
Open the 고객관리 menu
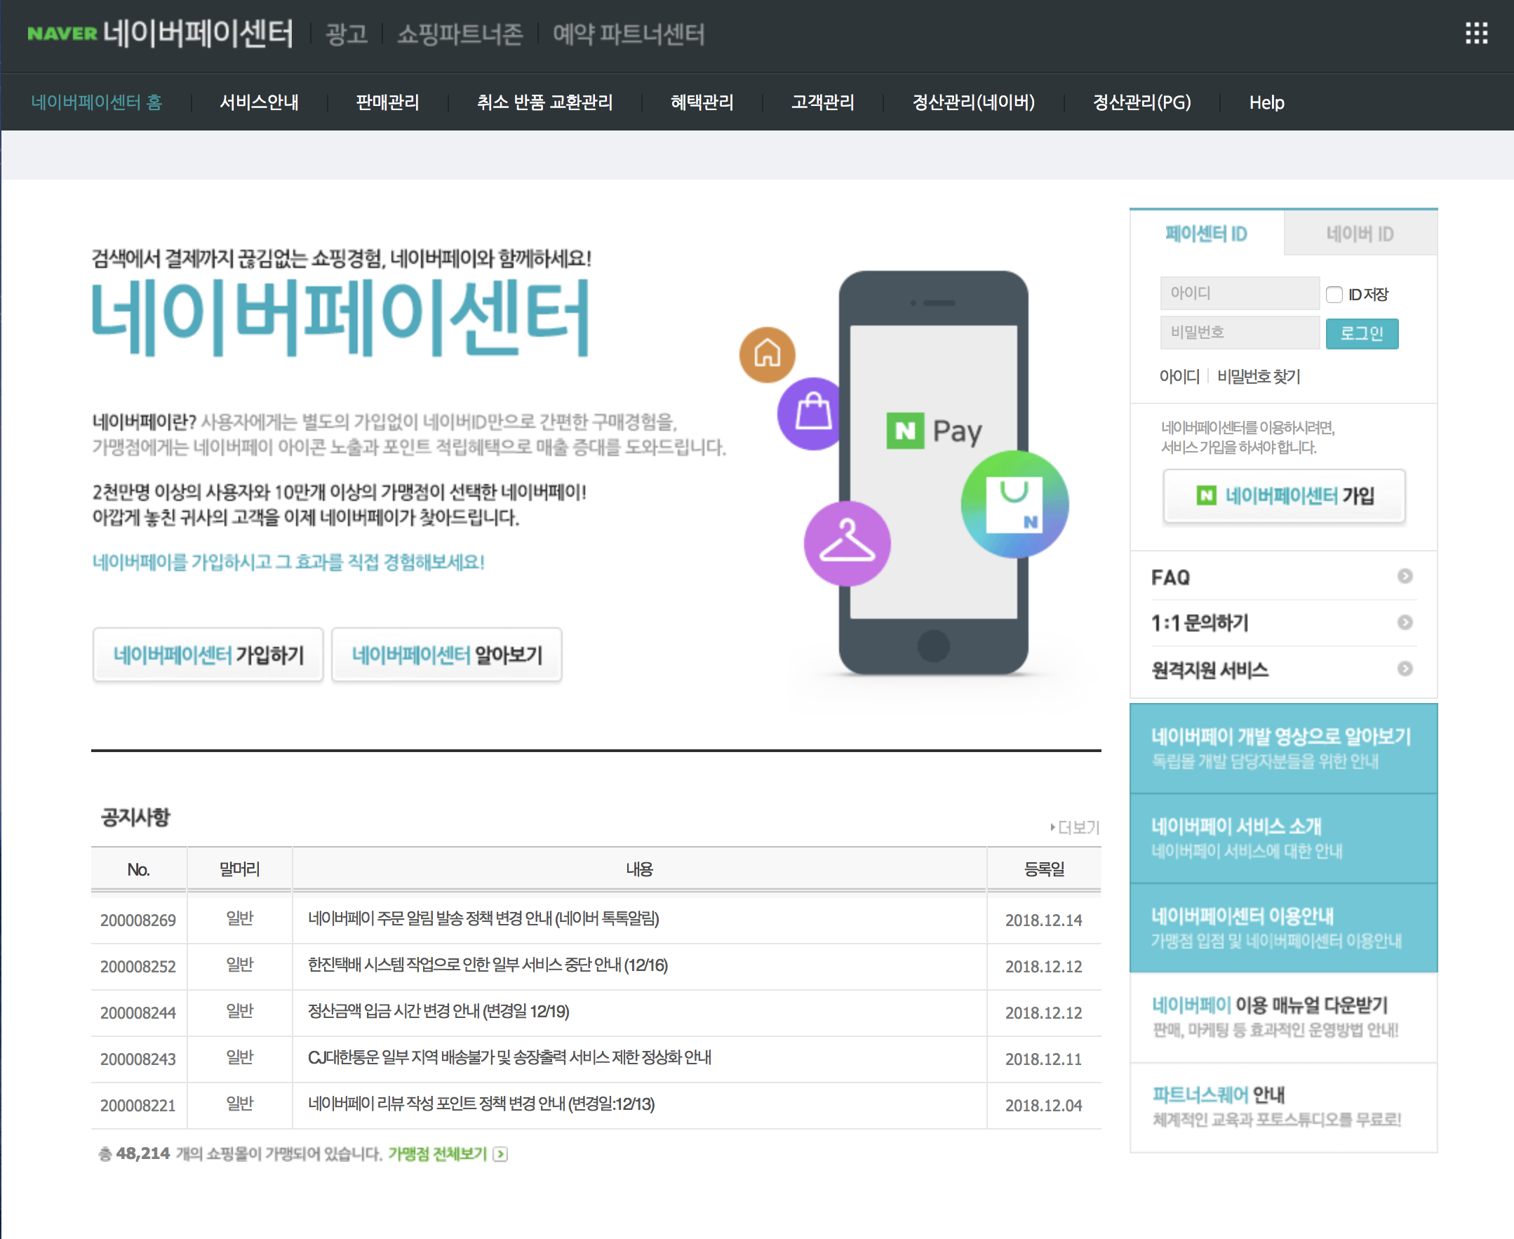(822, 102)
